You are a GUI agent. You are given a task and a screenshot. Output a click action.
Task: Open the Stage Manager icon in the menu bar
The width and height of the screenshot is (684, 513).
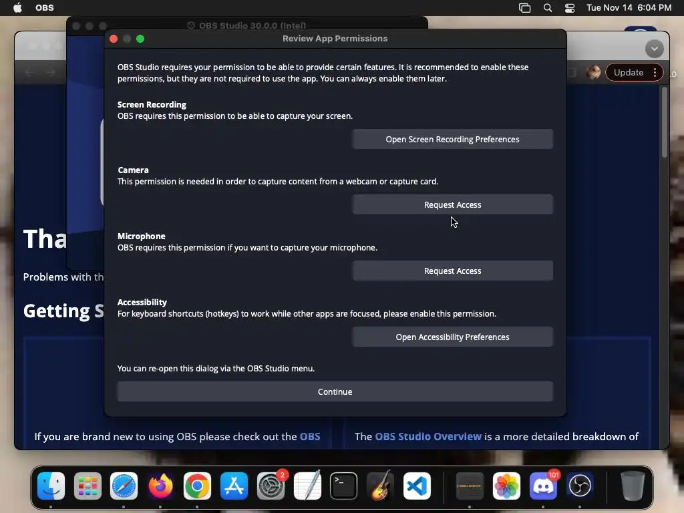pyautogui.click(x=524, y=8)
